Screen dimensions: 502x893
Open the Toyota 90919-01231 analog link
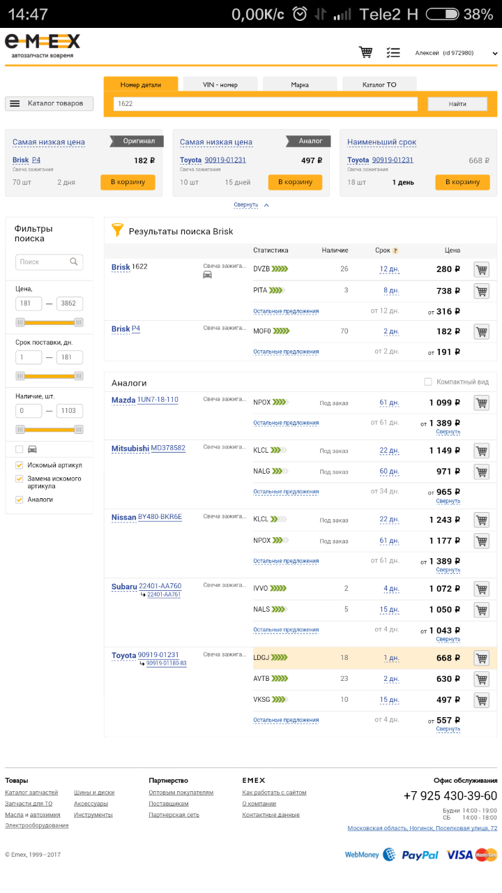coord(225,160)
